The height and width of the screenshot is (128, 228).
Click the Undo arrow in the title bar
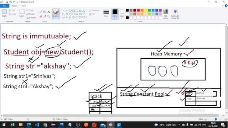click(x=10, y=2)
